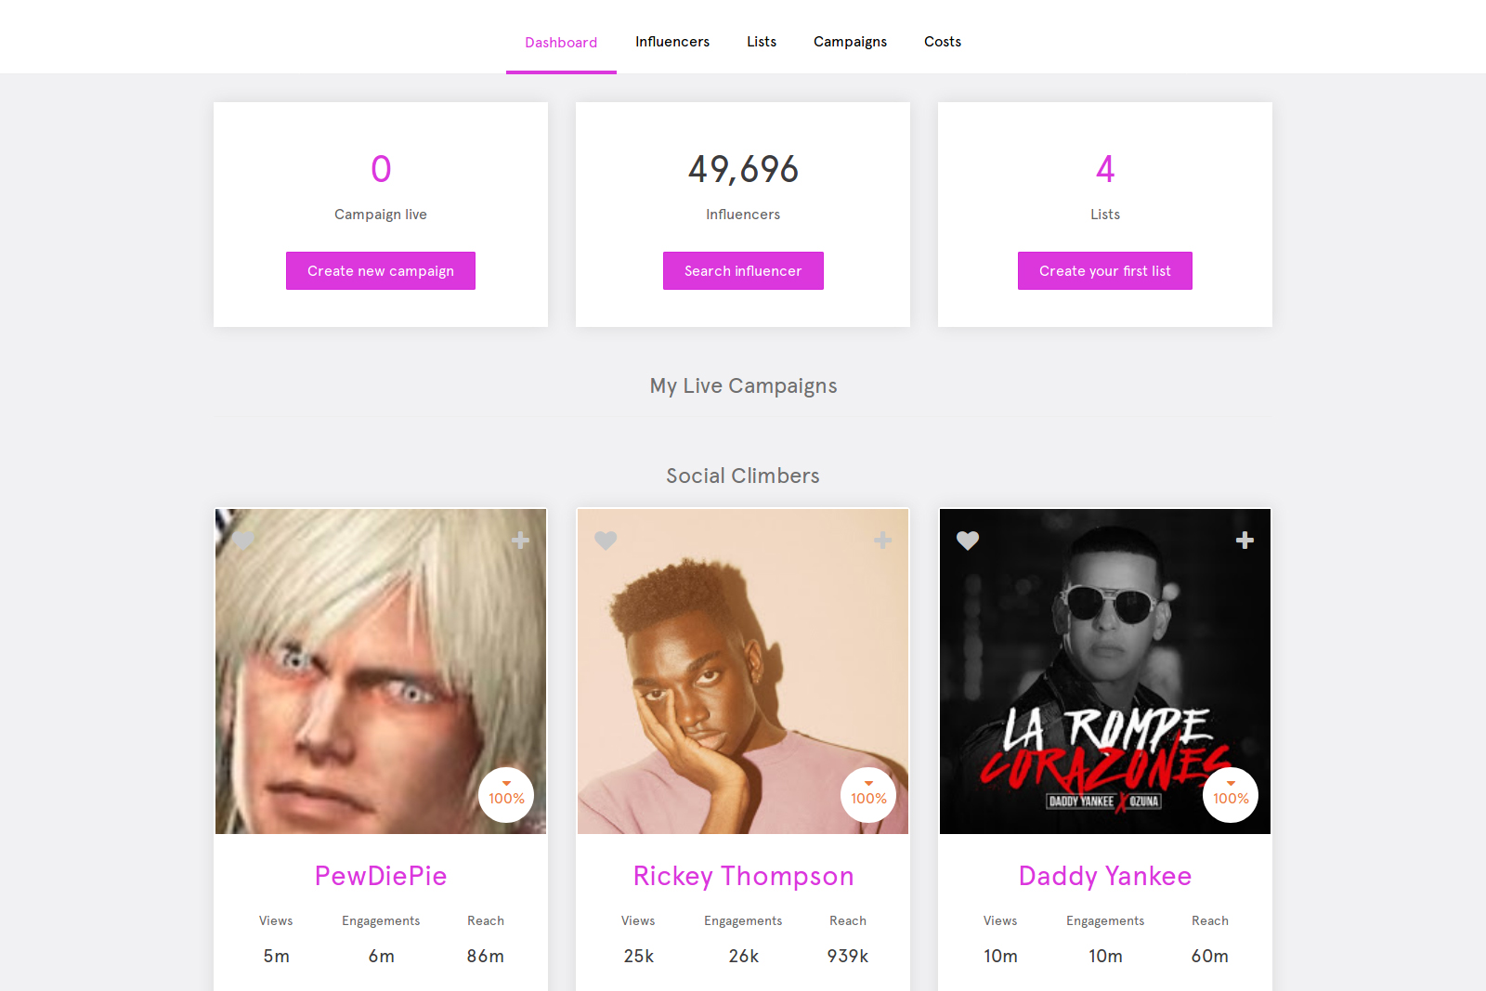This screenshot has width=1486, height=991.
Task: Click the plus icon on Rickey Thompson's card
Action: [x=883, y=541]
